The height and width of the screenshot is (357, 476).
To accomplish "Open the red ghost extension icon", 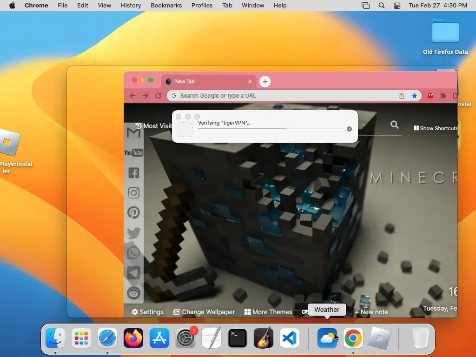I will (430, 96).
